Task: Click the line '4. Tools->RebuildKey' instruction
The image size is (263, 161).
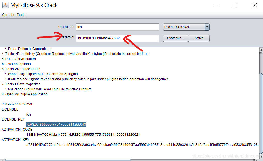Action: (75, 54)
